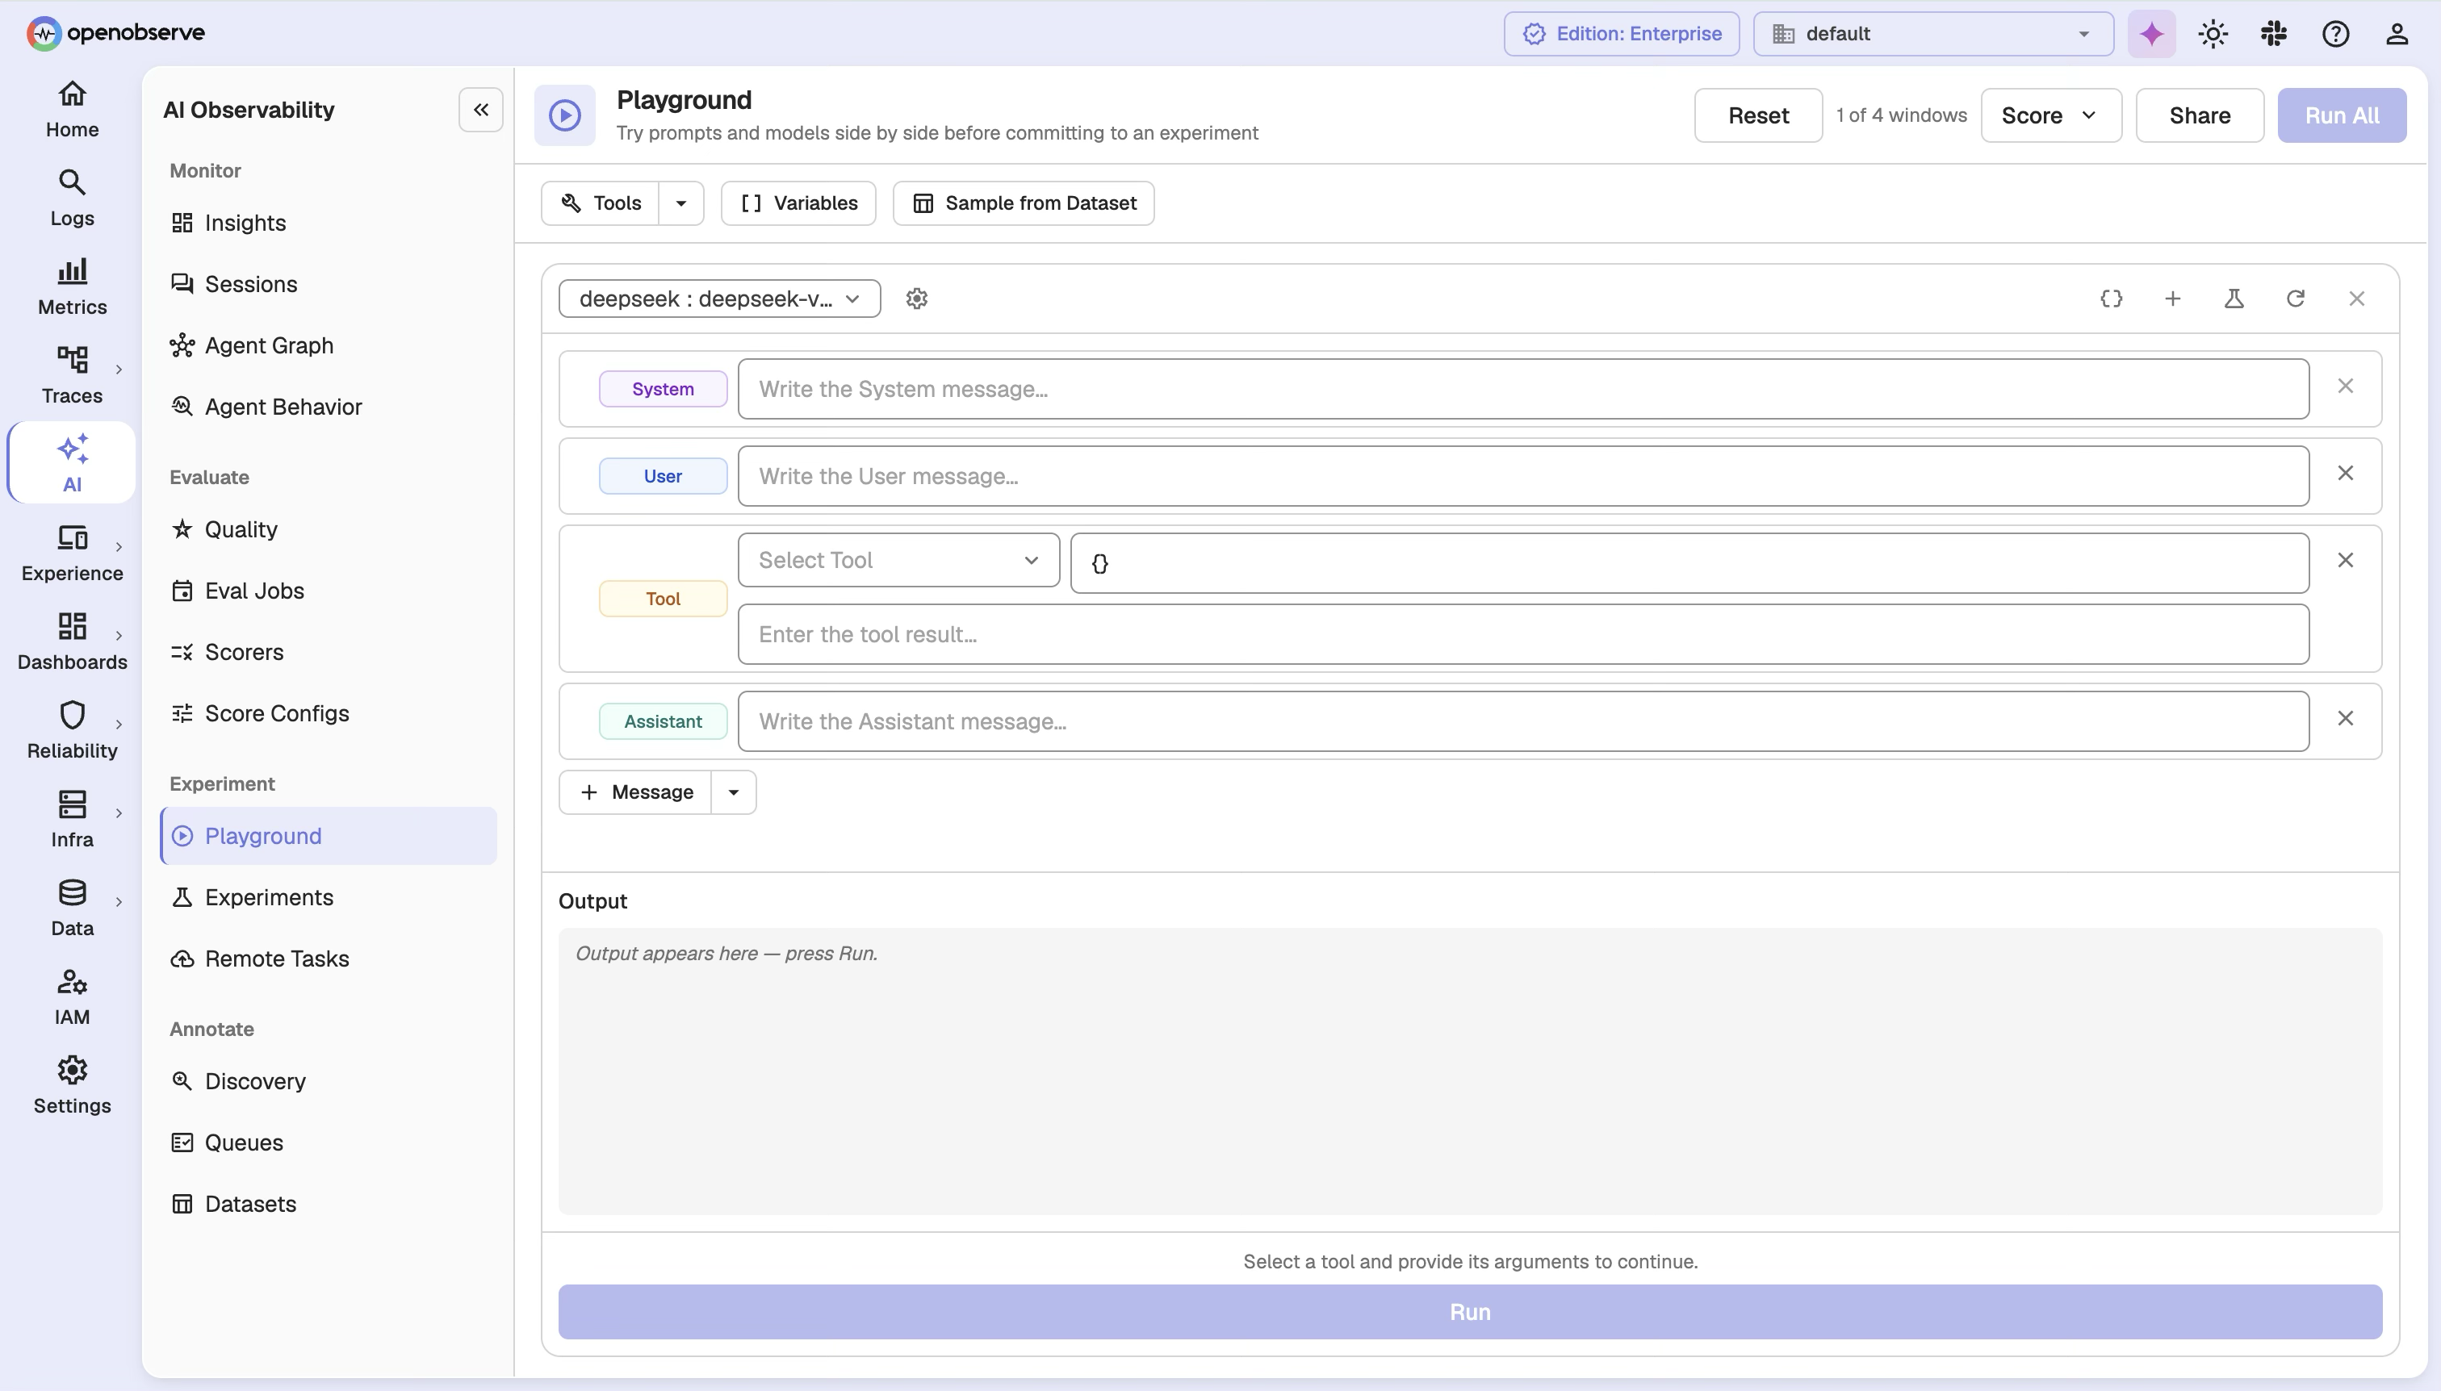Open Agent Behavior in the sidebar

(x=328, y=406)
